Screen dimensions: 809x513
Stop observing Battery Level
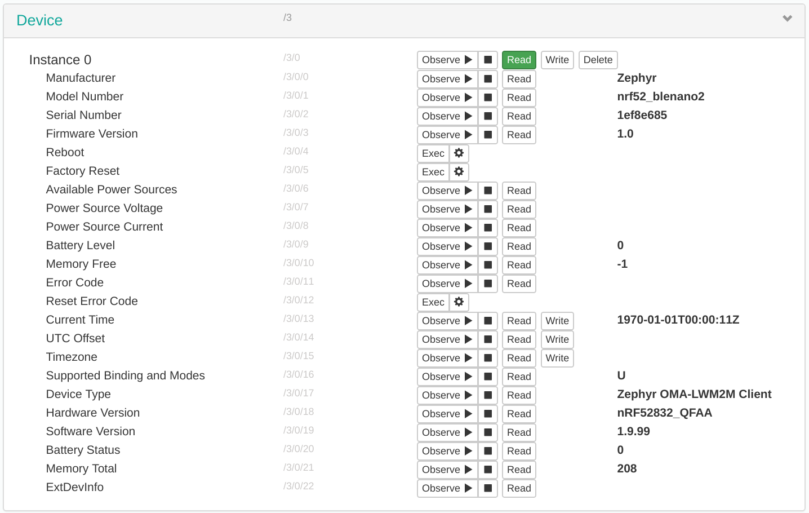pyautogui.click(x=488, y=246)
